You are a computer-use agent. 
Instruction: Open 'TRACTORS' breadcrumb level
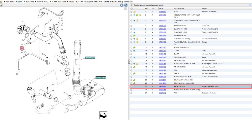(x=30, y=2)
